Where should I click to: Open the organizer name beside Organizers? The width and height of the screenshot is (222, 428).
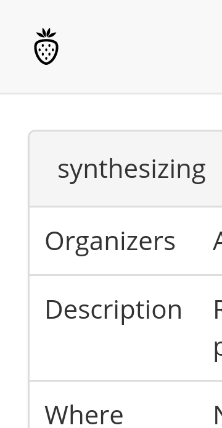click(x=218, y=241)
